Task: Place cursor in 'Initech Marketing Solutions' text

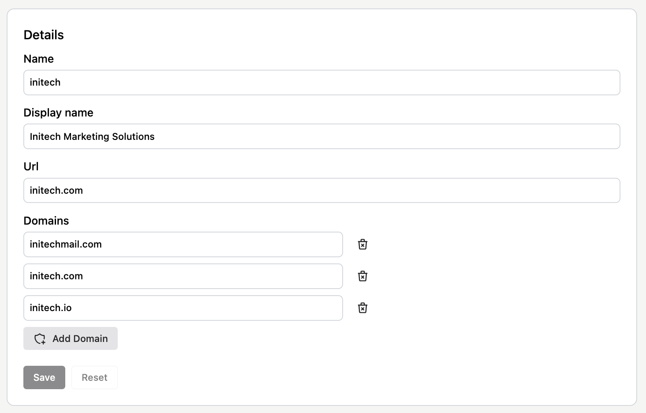Action: pyautogui.click(x=92, y=137)
